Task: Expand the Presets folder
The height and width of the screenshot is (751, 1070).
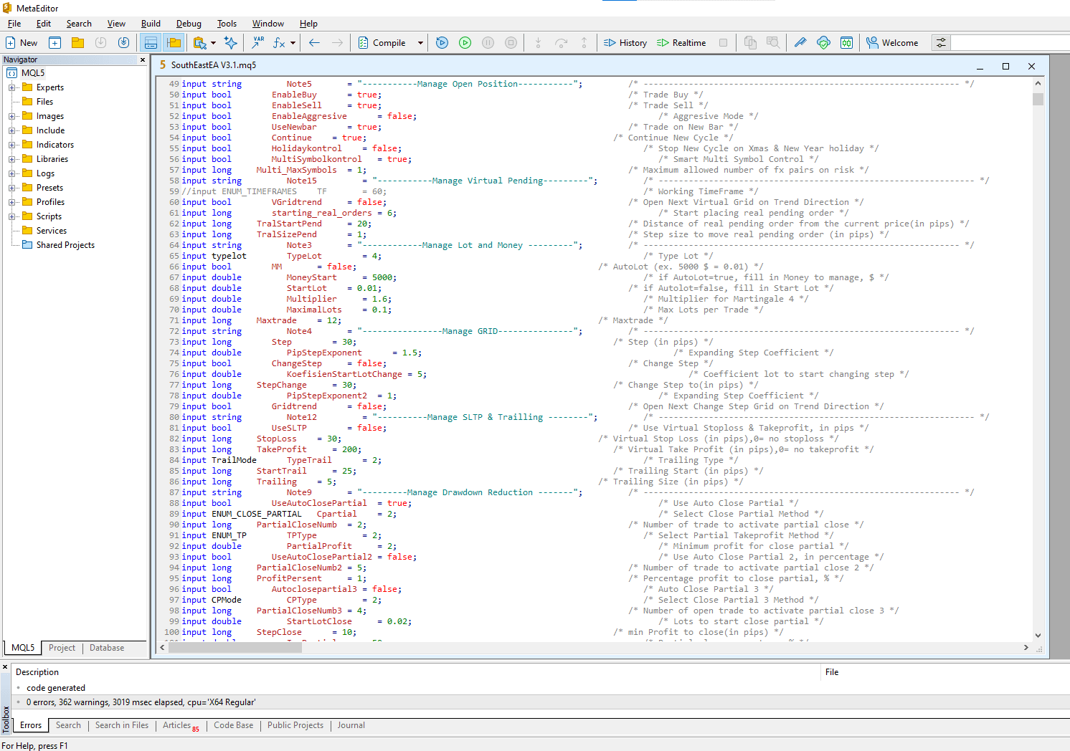Action: click(11, 188)
